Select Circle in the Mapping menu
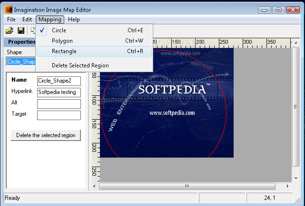Viewport: 305px width, 206px height. coord(94,30)
